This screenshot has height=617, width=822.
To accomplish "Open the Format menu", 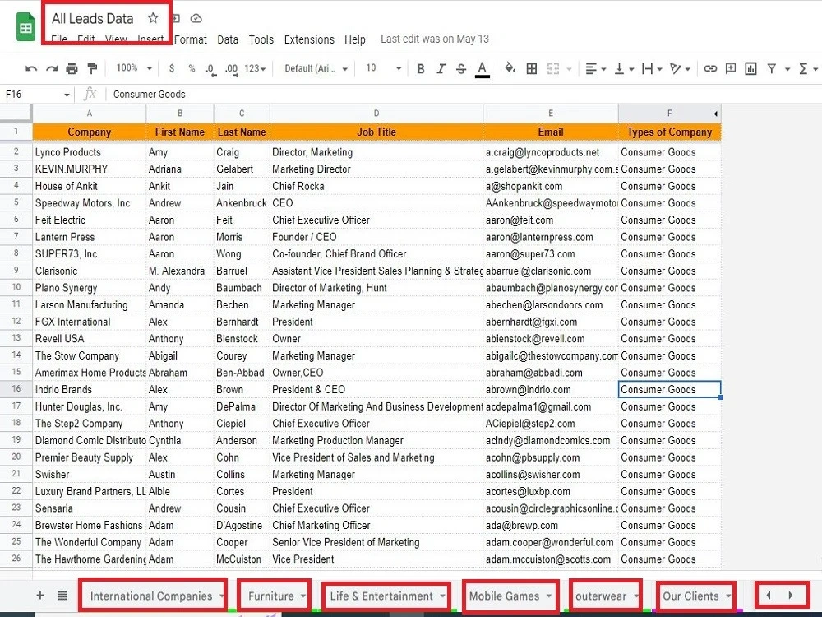I will [x=191, y=39].
